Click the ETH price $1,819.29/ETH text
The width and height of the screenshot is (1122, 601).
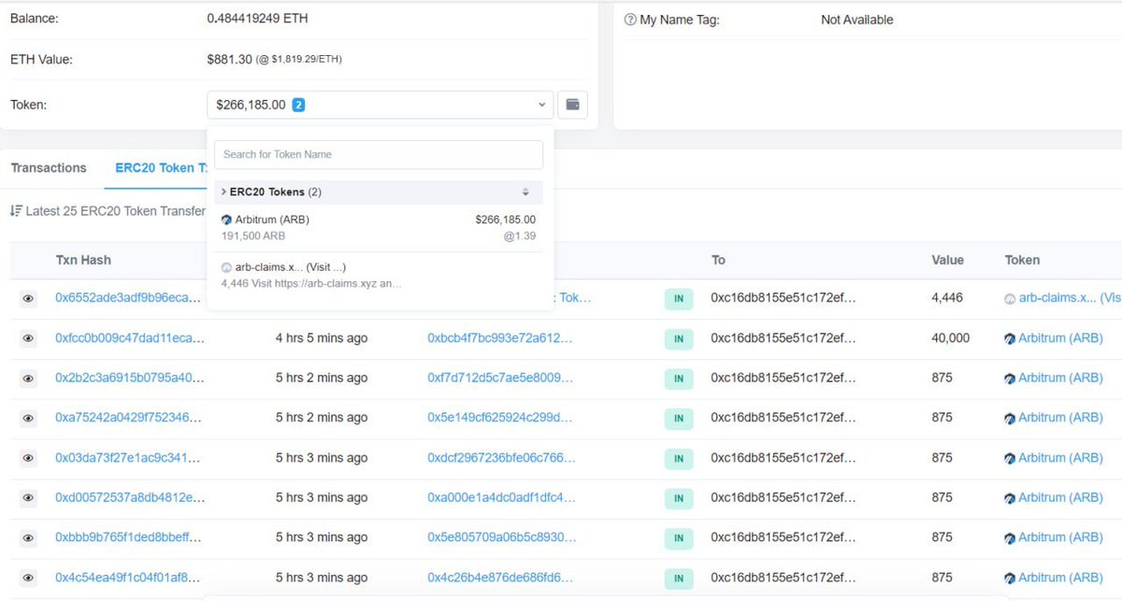pos(305,60)
